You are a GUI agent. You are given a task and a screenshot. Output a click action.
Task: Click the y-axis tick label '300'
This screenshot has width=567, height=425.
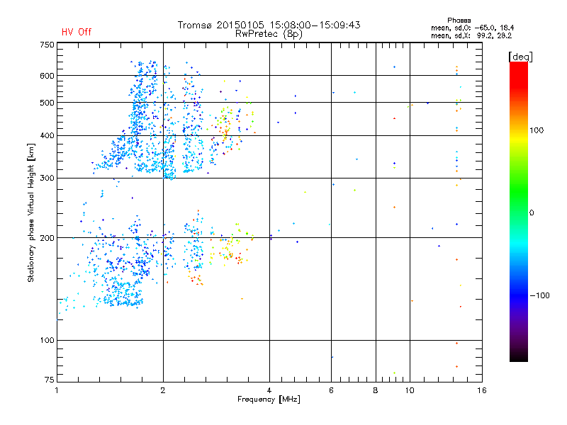[47, 178]
